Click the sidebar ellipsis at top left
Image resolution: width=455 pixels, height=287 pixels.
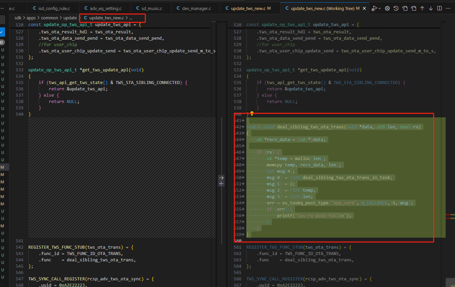click(x=2, y=8)
